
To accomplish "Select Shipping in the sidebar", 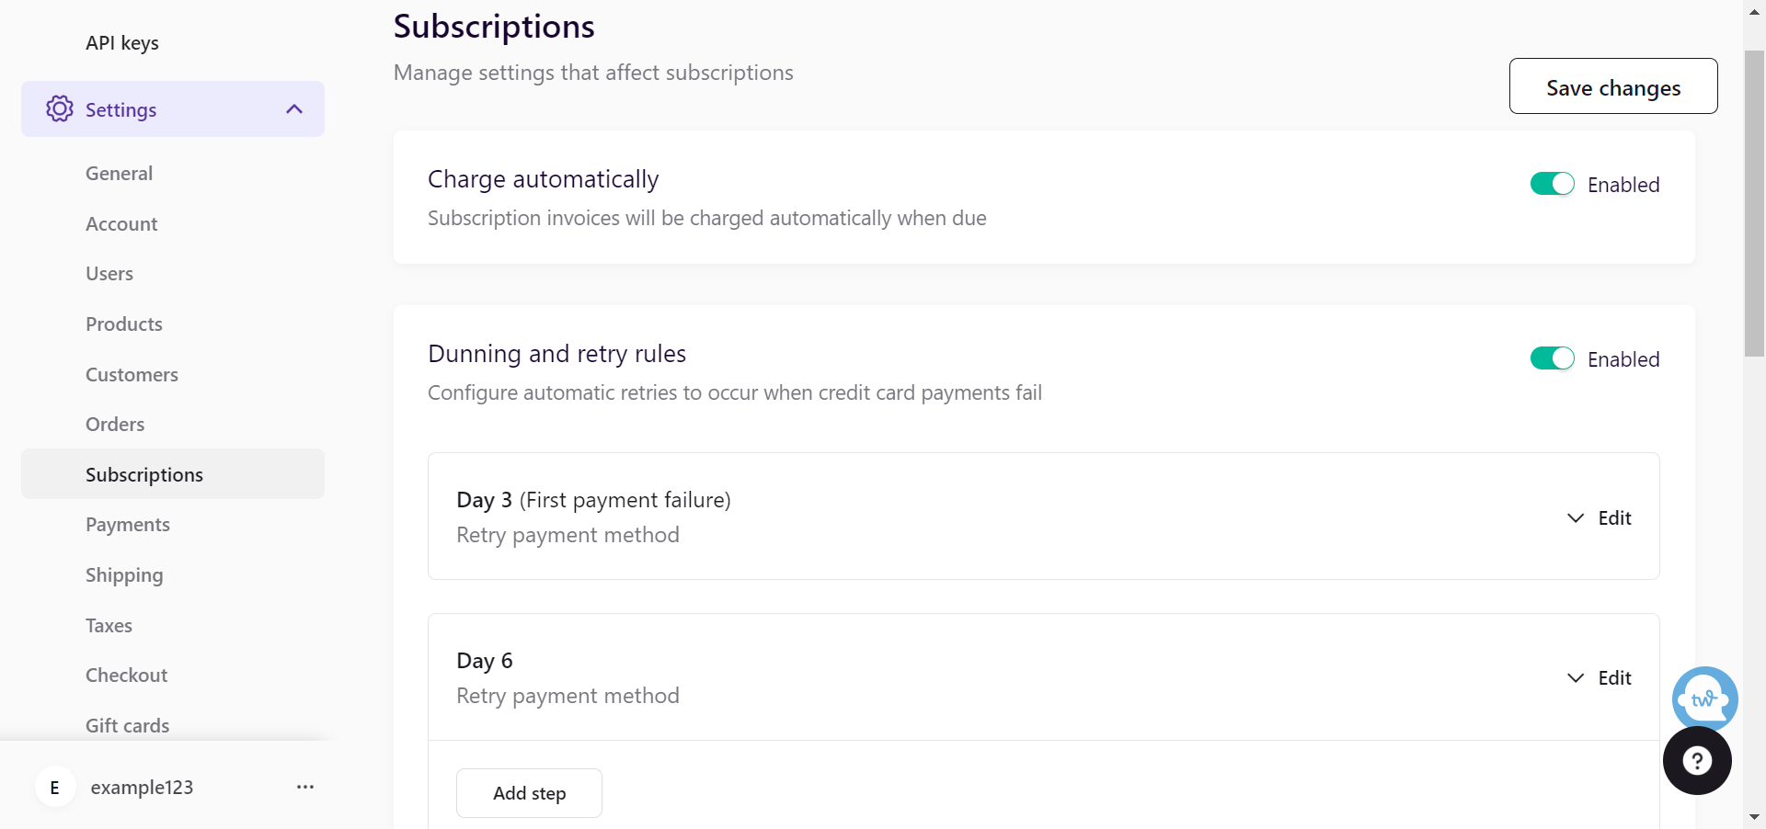I will coord(124,575).
